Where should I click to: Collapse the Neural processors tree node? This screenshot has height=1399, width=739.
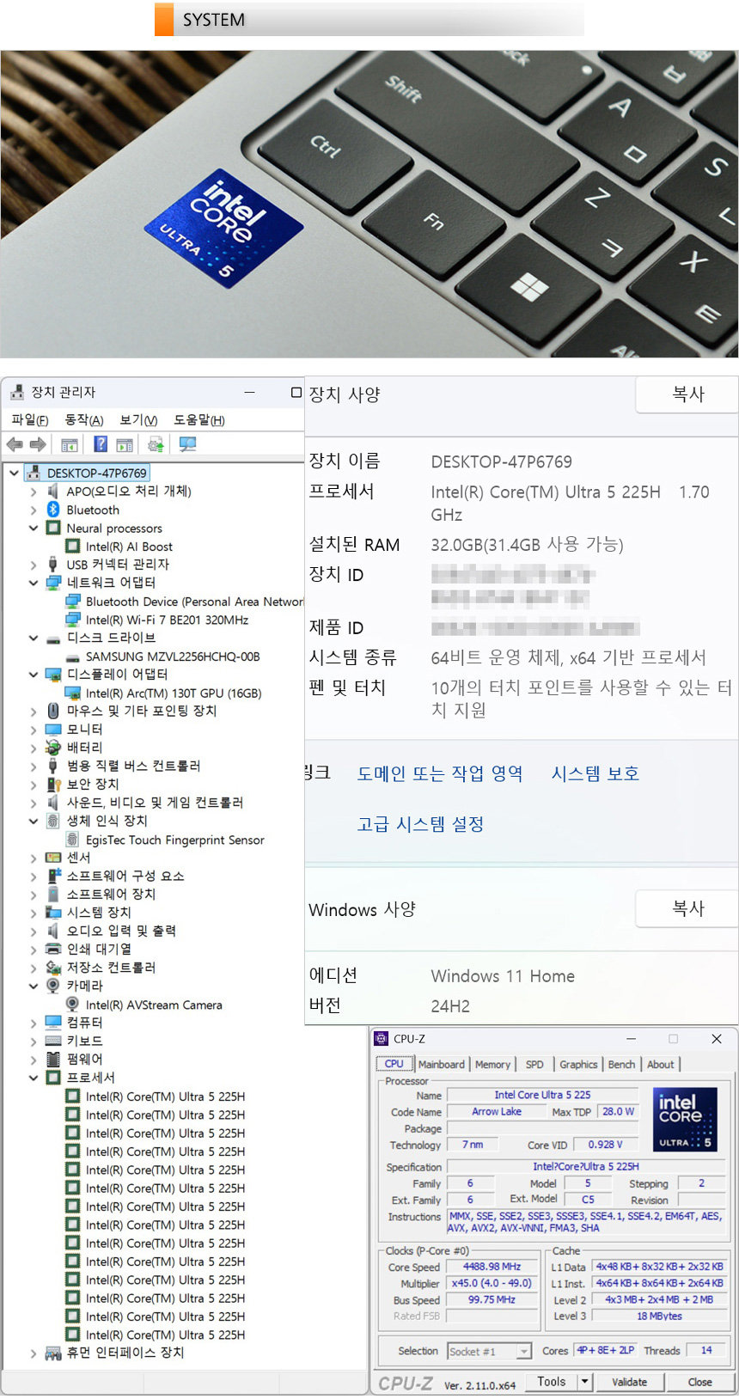tap(34, 528)
